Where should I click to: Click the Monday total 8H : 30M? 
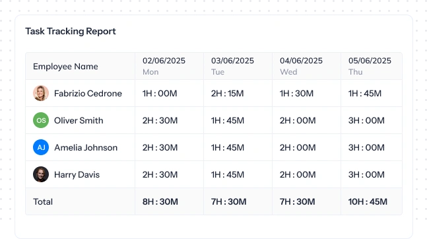tap(160, 201)
